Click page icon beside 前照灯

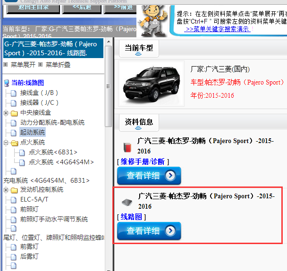coord(13,210)
